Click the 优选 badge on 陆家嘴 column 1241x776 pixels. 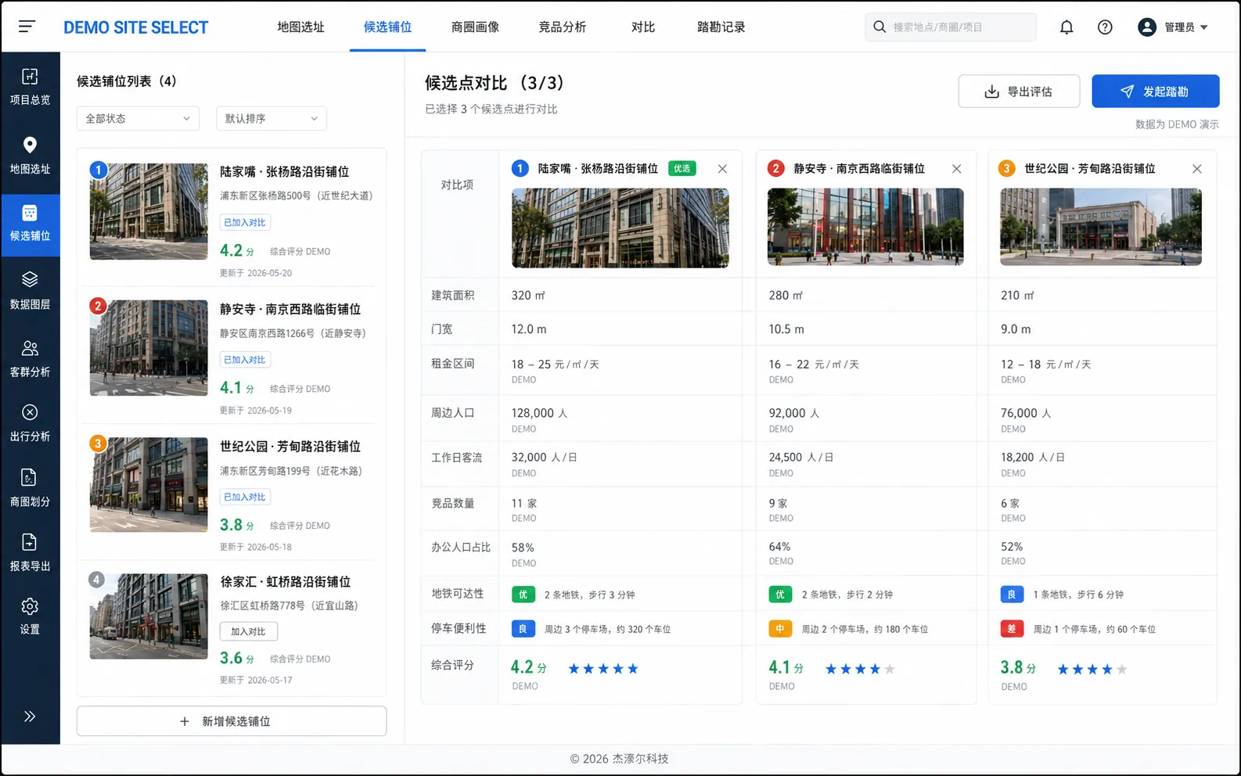point(682,168)
